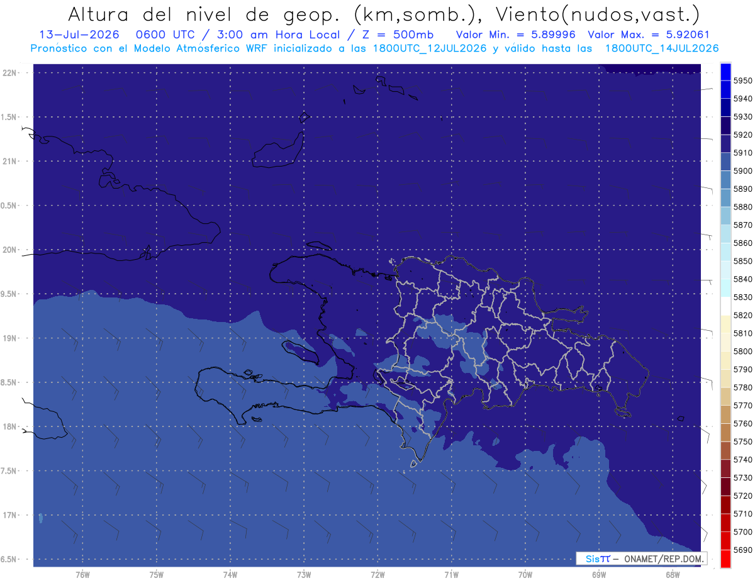
Task: Click the '5840' color bar label
Action: point(742,279)
